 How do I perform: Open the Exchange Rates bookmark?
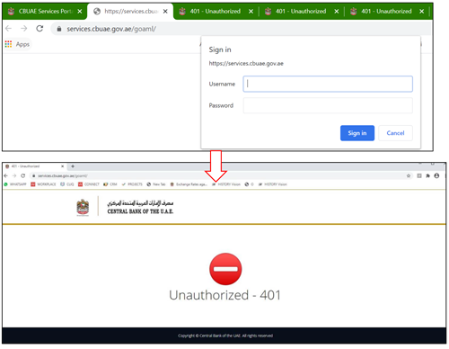189,184
